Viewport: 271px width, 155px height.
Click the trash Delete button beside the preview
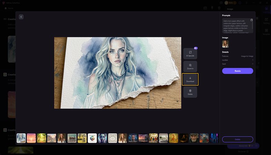click(x=190, y=92)
